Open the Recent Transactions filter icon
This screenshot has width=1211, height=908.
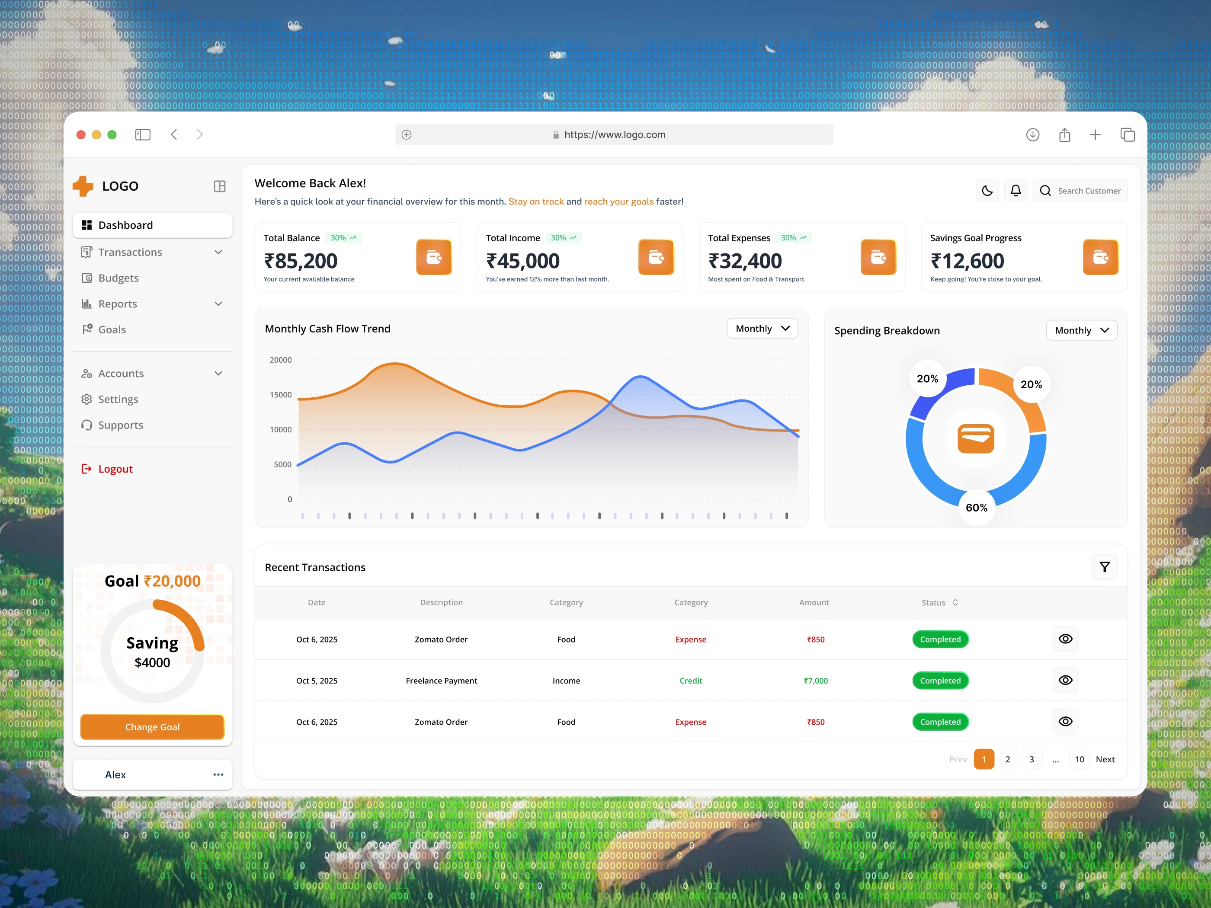tap(1105, 567)
